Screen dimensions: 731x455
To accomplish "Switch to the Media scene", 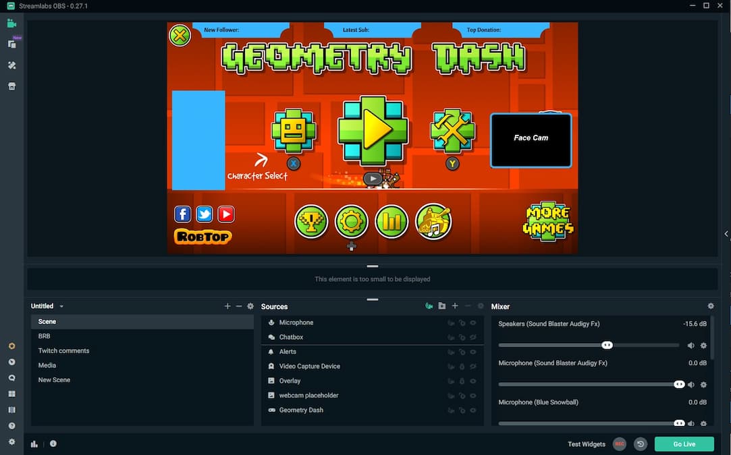I will pyautogui.click(x=142, y=365).
